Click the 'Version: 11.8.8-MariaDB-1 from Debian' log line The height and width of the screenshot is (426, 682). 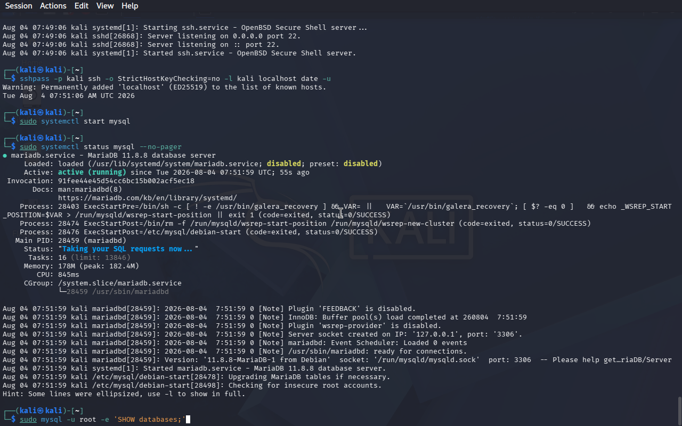coord(337,359)
